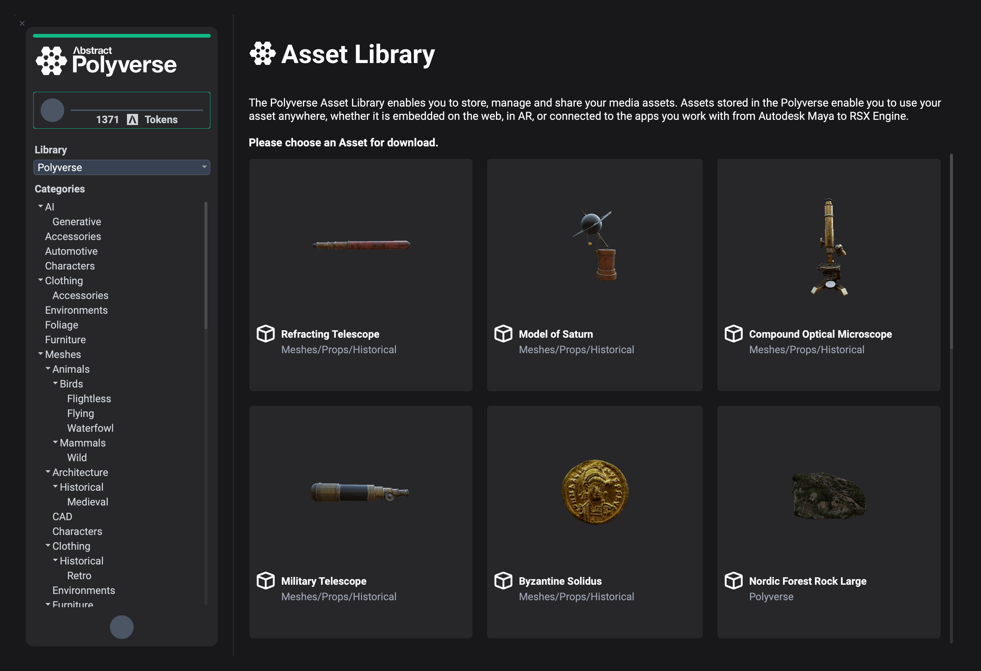Click the categories list scrollbar
The width and height of the screenshot is (981, 671).
206,266
